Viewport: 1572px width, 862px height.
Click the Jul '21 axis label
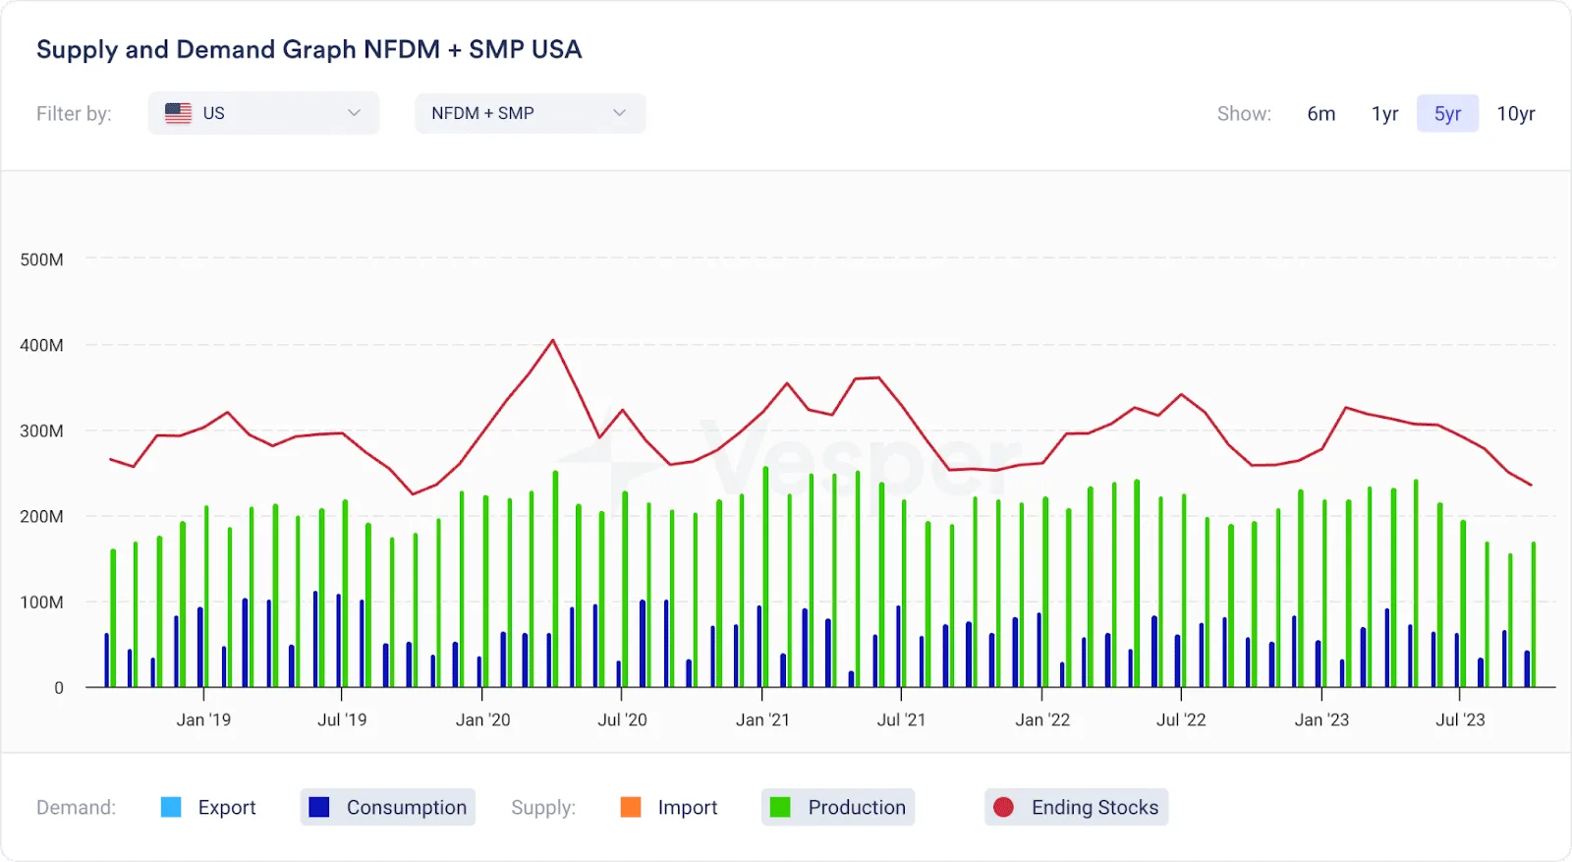click(x=901, y=719)
